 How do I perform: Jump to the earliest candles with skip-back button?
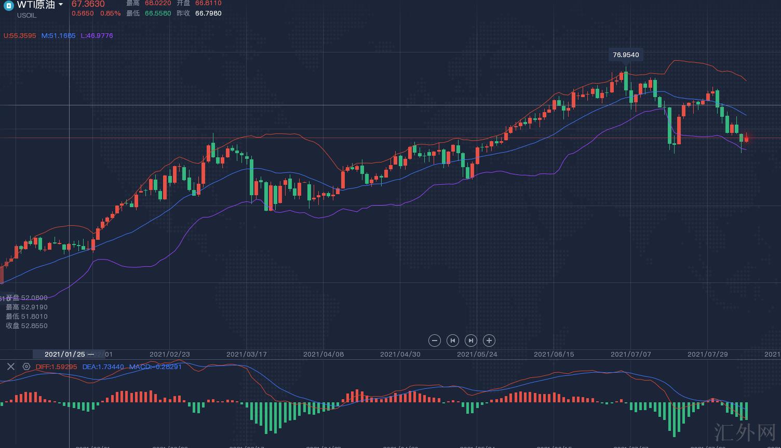452,341
